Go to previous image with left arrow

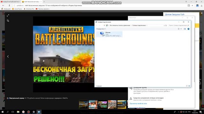click(8, 56)
